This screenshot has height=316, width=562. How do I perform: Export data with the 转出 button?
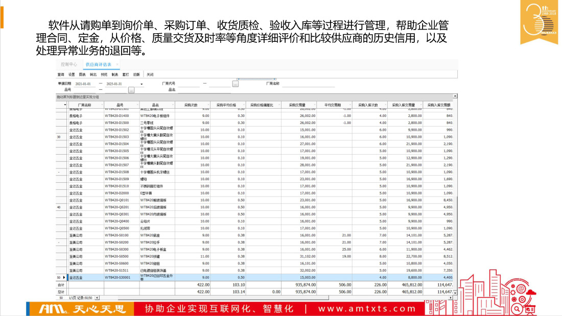93,75
